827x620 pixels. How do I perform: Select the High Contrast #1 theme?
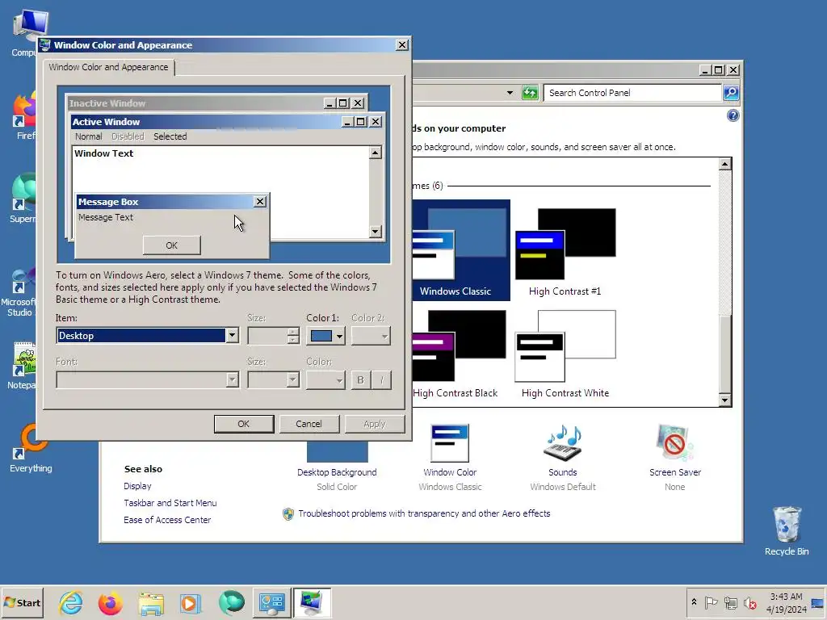(565, 252)
